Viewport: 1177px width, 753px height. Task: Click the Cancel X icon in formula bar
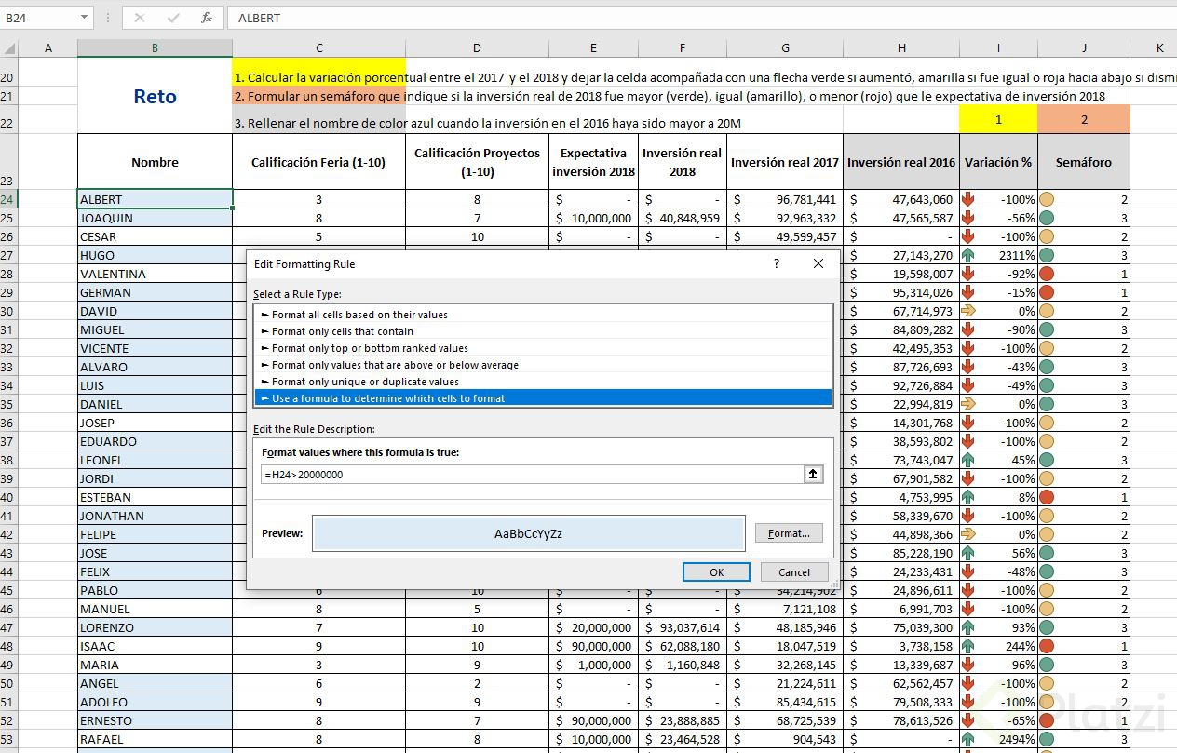click(x=140, y=18)
